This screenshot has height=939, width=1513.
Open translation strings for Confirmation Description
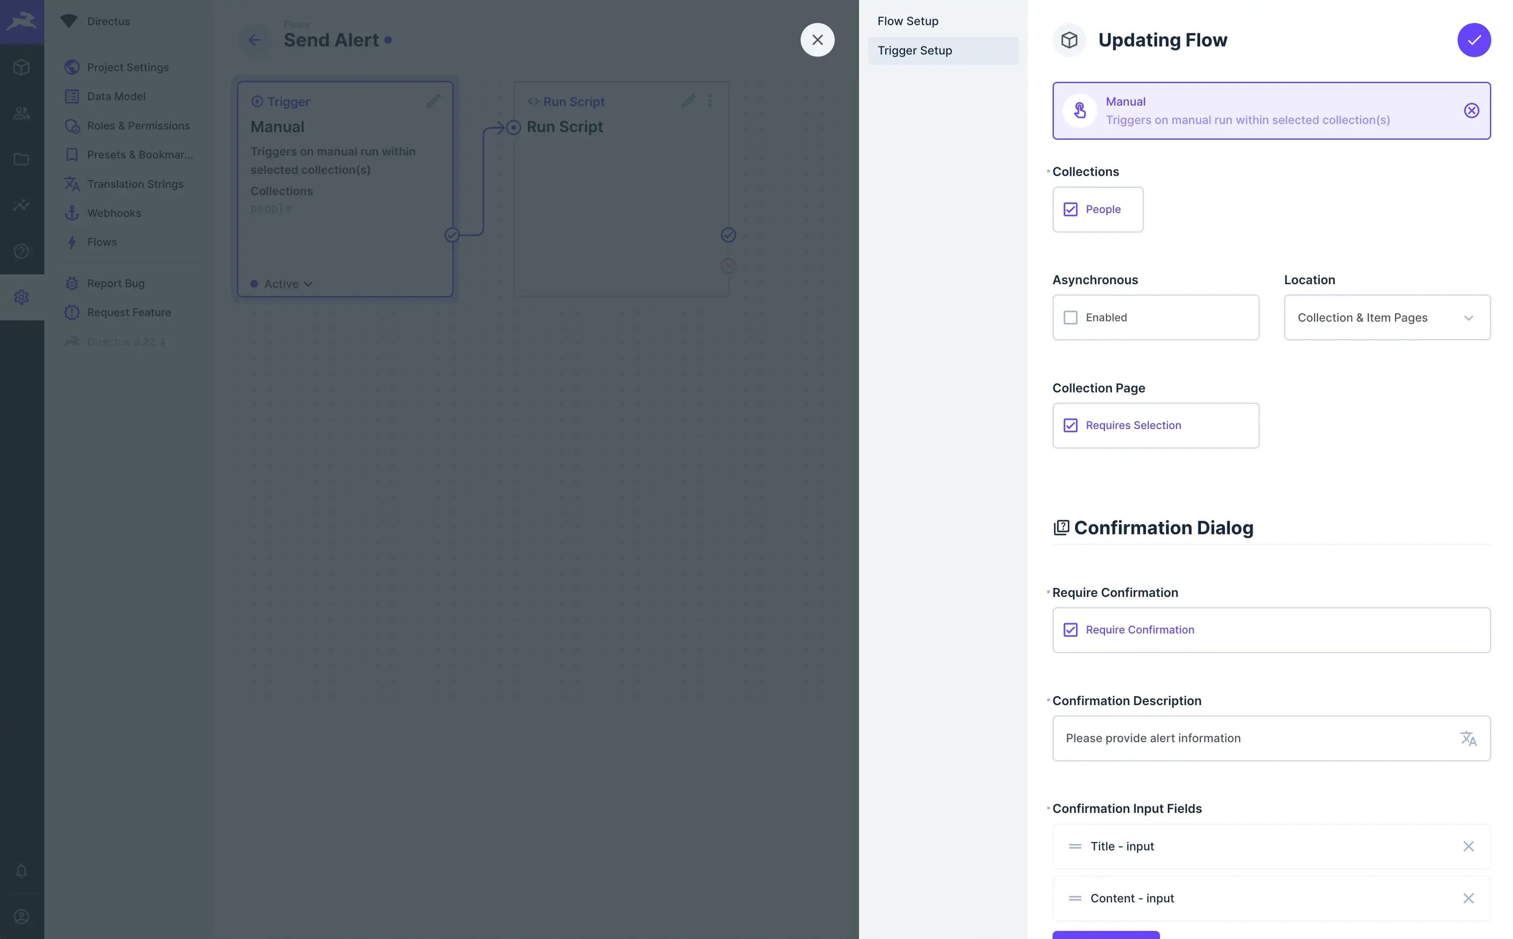click(x=1468, y=738)
